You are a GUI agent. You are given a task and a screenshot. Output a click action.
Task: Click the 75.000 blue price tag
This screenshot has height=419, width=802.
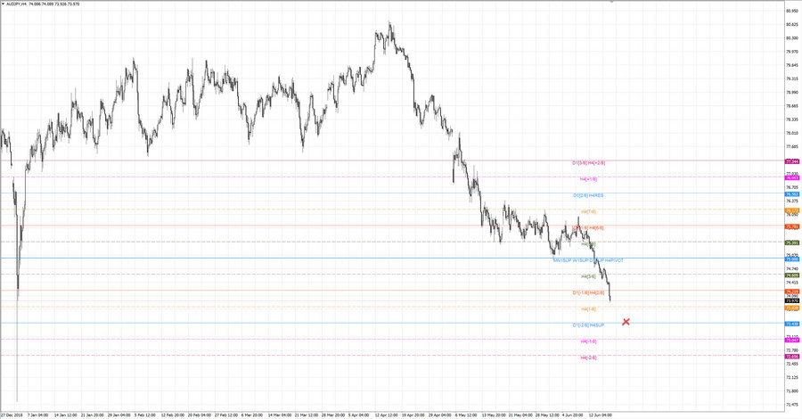(x=792, y=259)
